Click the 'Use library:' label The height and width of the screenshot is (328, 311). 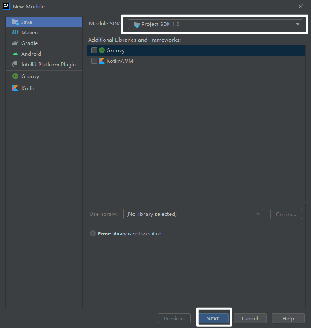click(104, 214)
